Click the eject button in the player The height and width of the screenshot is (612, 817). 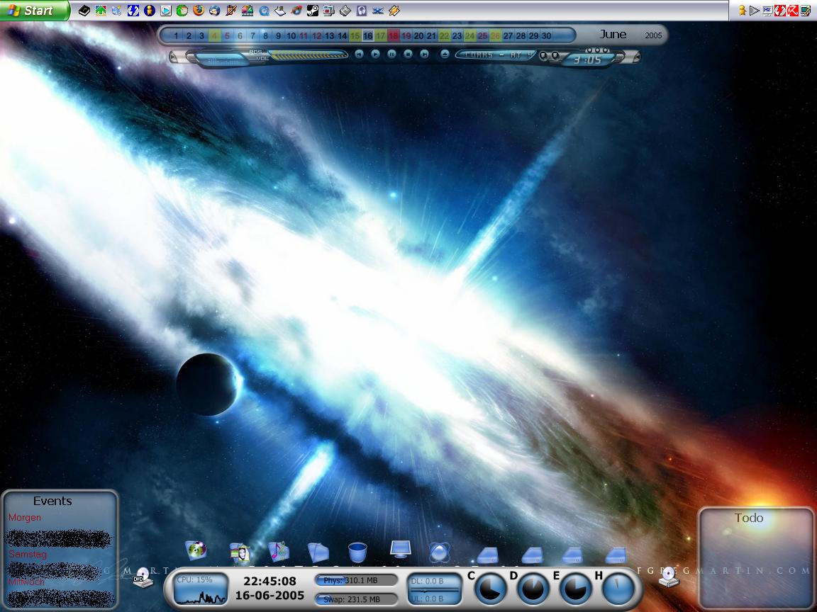445,54
